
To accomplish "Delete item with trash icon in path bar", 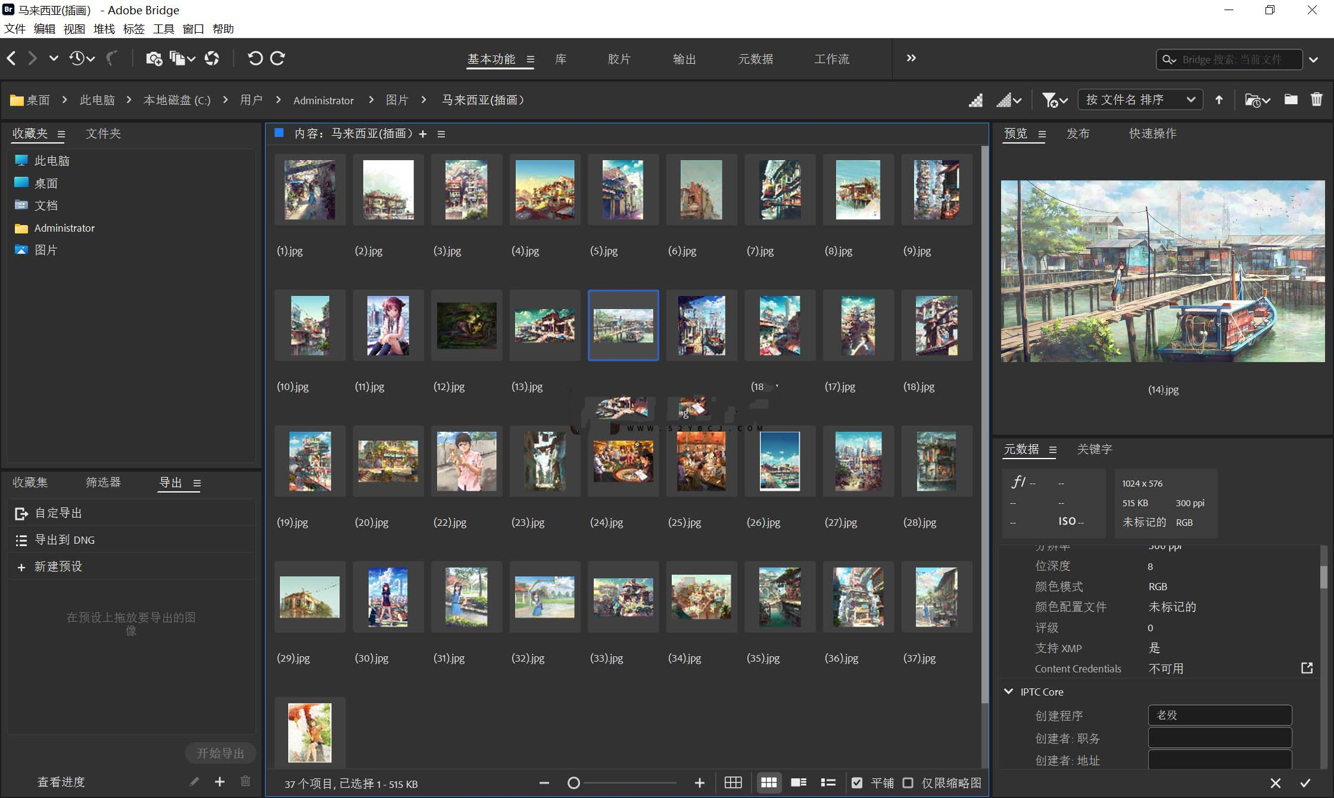I will [1316, 99].
